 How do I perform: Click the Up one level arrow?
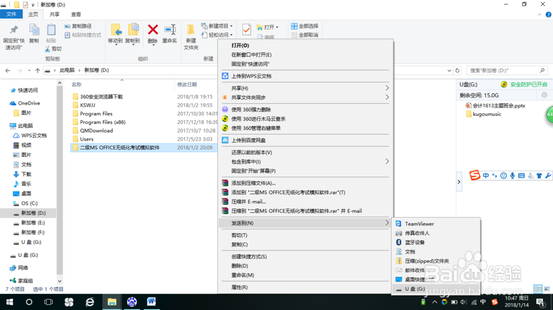[x=38, y=71]
